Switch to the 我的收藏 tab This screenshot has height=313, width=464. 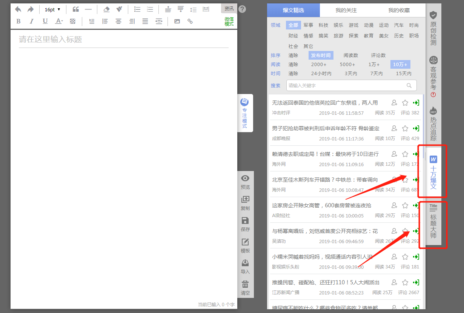click(x=399, y=10)
